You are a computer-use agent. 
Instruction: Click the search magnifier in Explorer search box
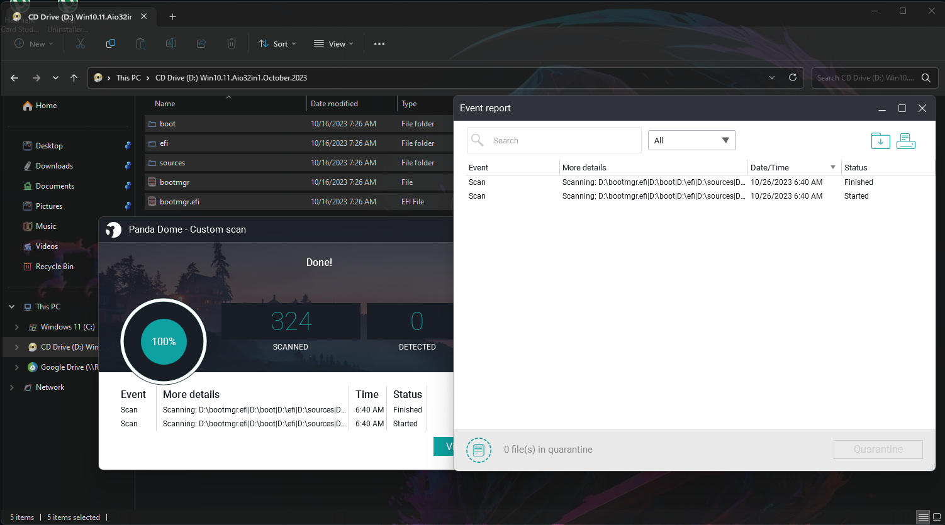(926, 78)
